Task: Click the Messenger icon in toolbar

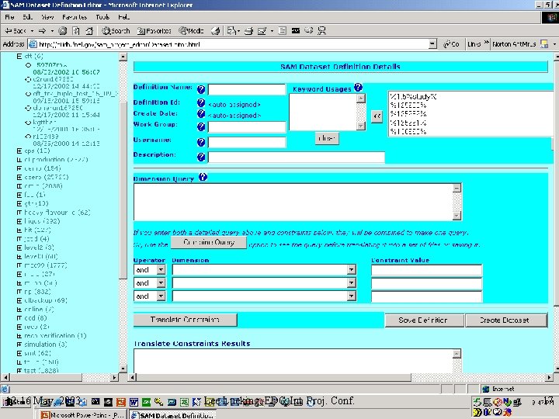Action: point(321,31)
